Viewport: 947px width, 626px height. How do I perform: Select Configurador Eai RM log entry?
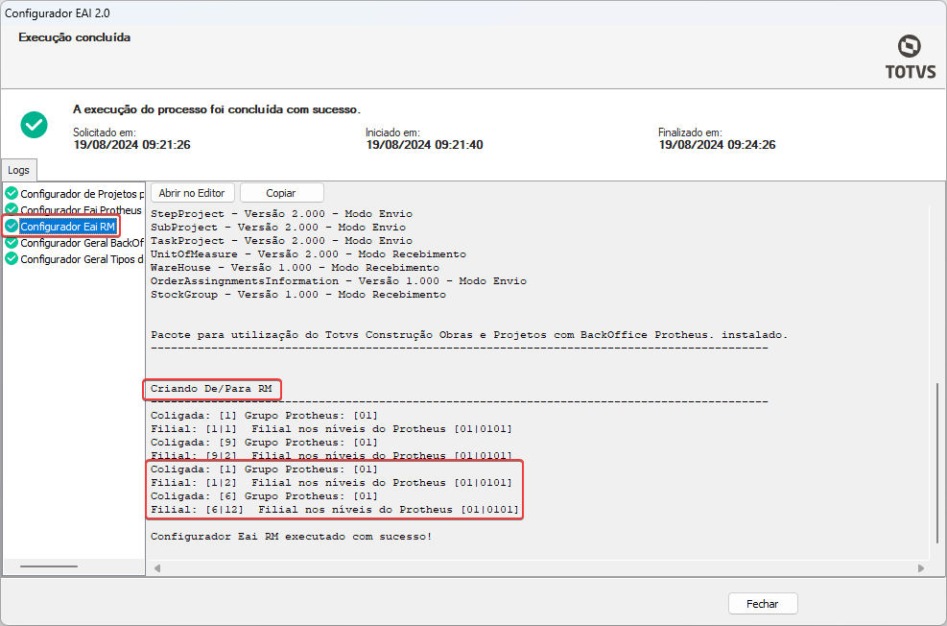pyautogui.click(x=67, y=227)
